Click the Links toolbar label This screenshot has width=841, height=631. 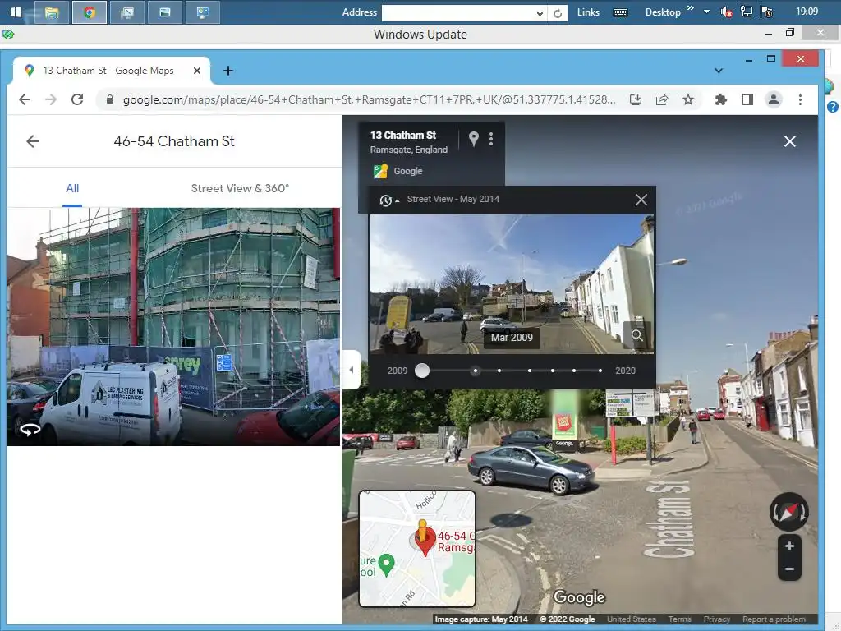click(588, 12)
